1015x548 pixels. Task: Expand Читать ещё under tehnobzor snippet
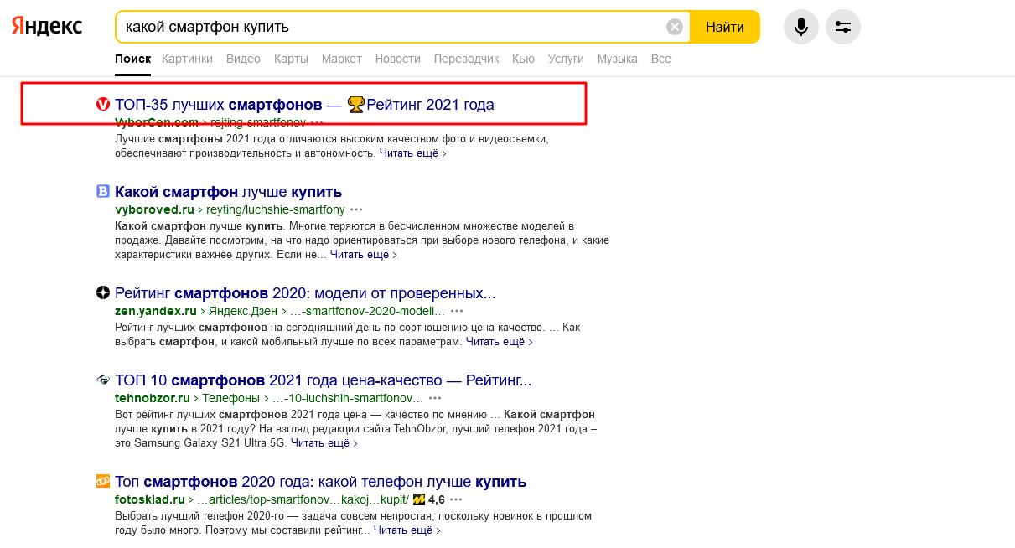pos(324,443)
